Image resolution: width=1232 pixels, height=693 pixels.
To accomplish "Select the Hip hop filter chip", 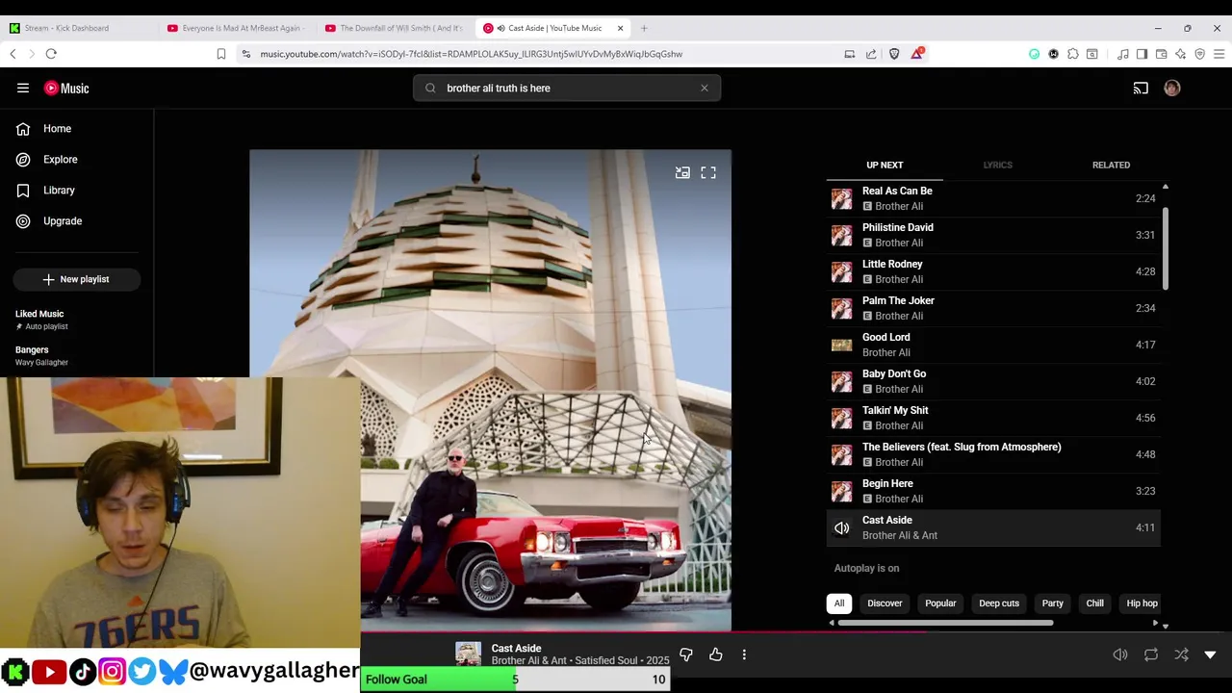I will [1142, 603].
